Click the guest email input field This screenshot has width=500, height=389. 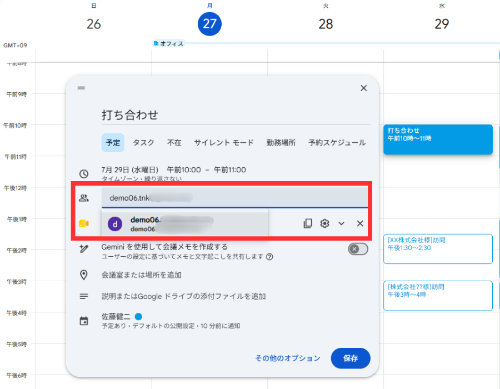pos(234,198)
